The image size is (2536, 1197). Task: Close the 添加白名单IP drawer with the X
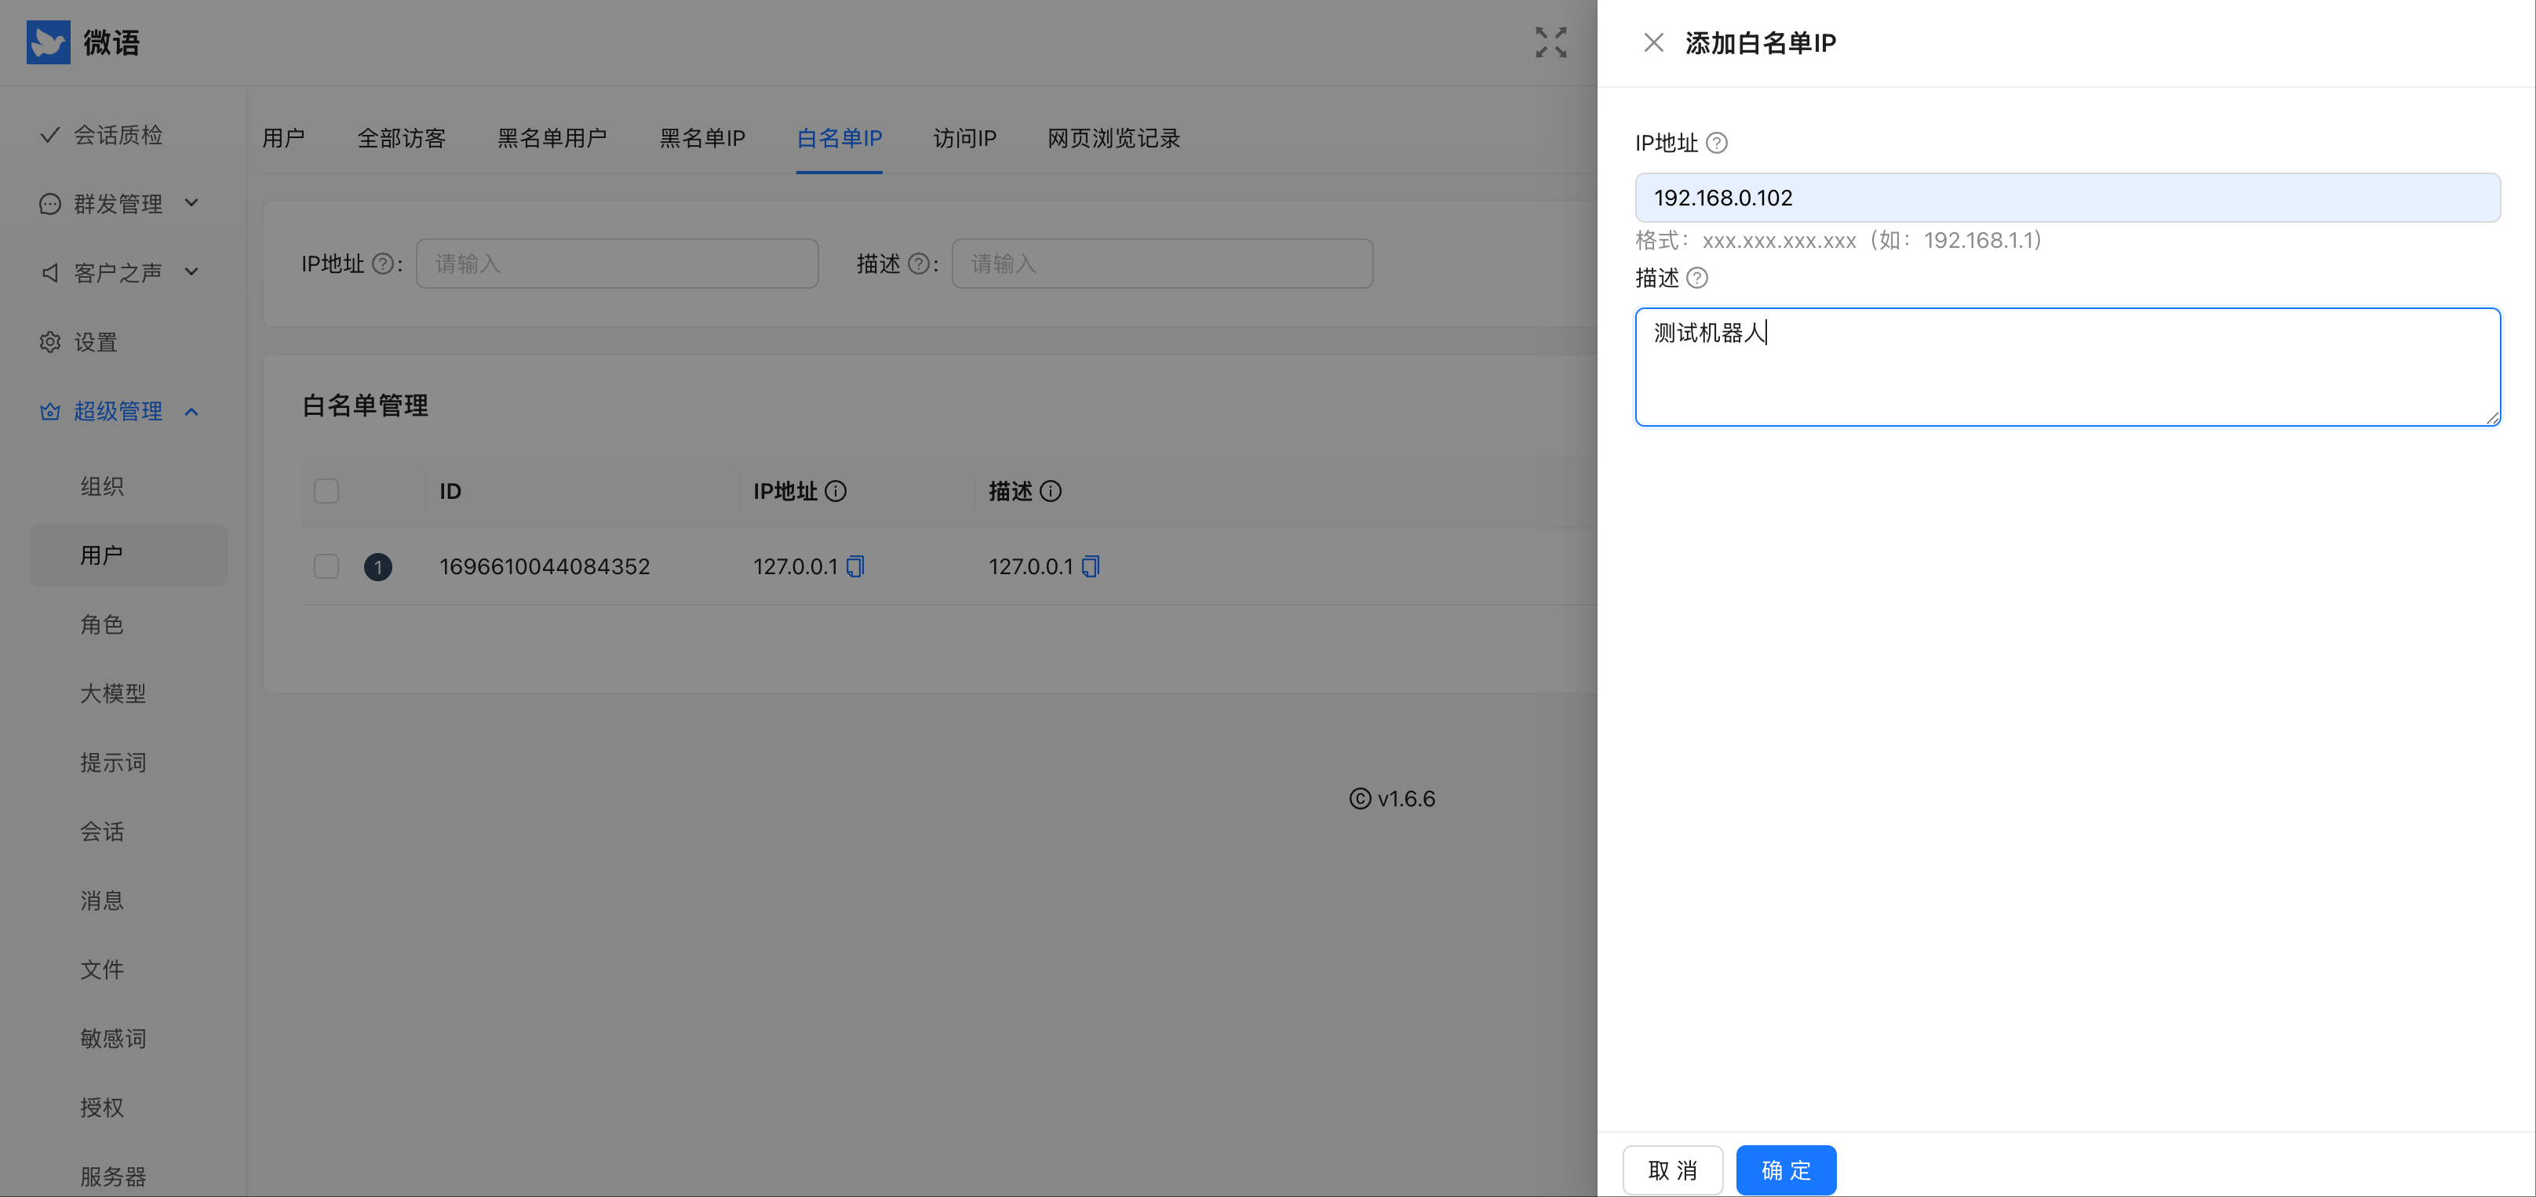pyautogui.click(x=1654, y=42)
